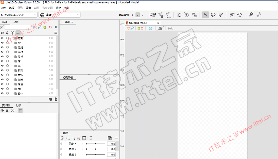The image size is (278, 159).
Task: Hide the 身体 folder with eye icon
Action: tap(2, 93)
